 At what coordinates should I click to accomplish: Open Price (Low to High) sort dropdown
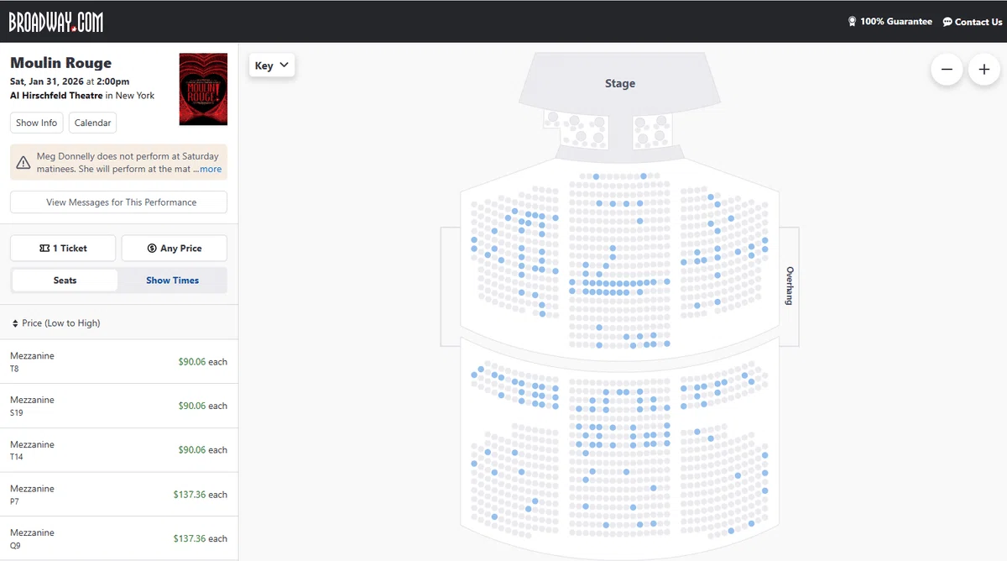[x=55, y=323]
